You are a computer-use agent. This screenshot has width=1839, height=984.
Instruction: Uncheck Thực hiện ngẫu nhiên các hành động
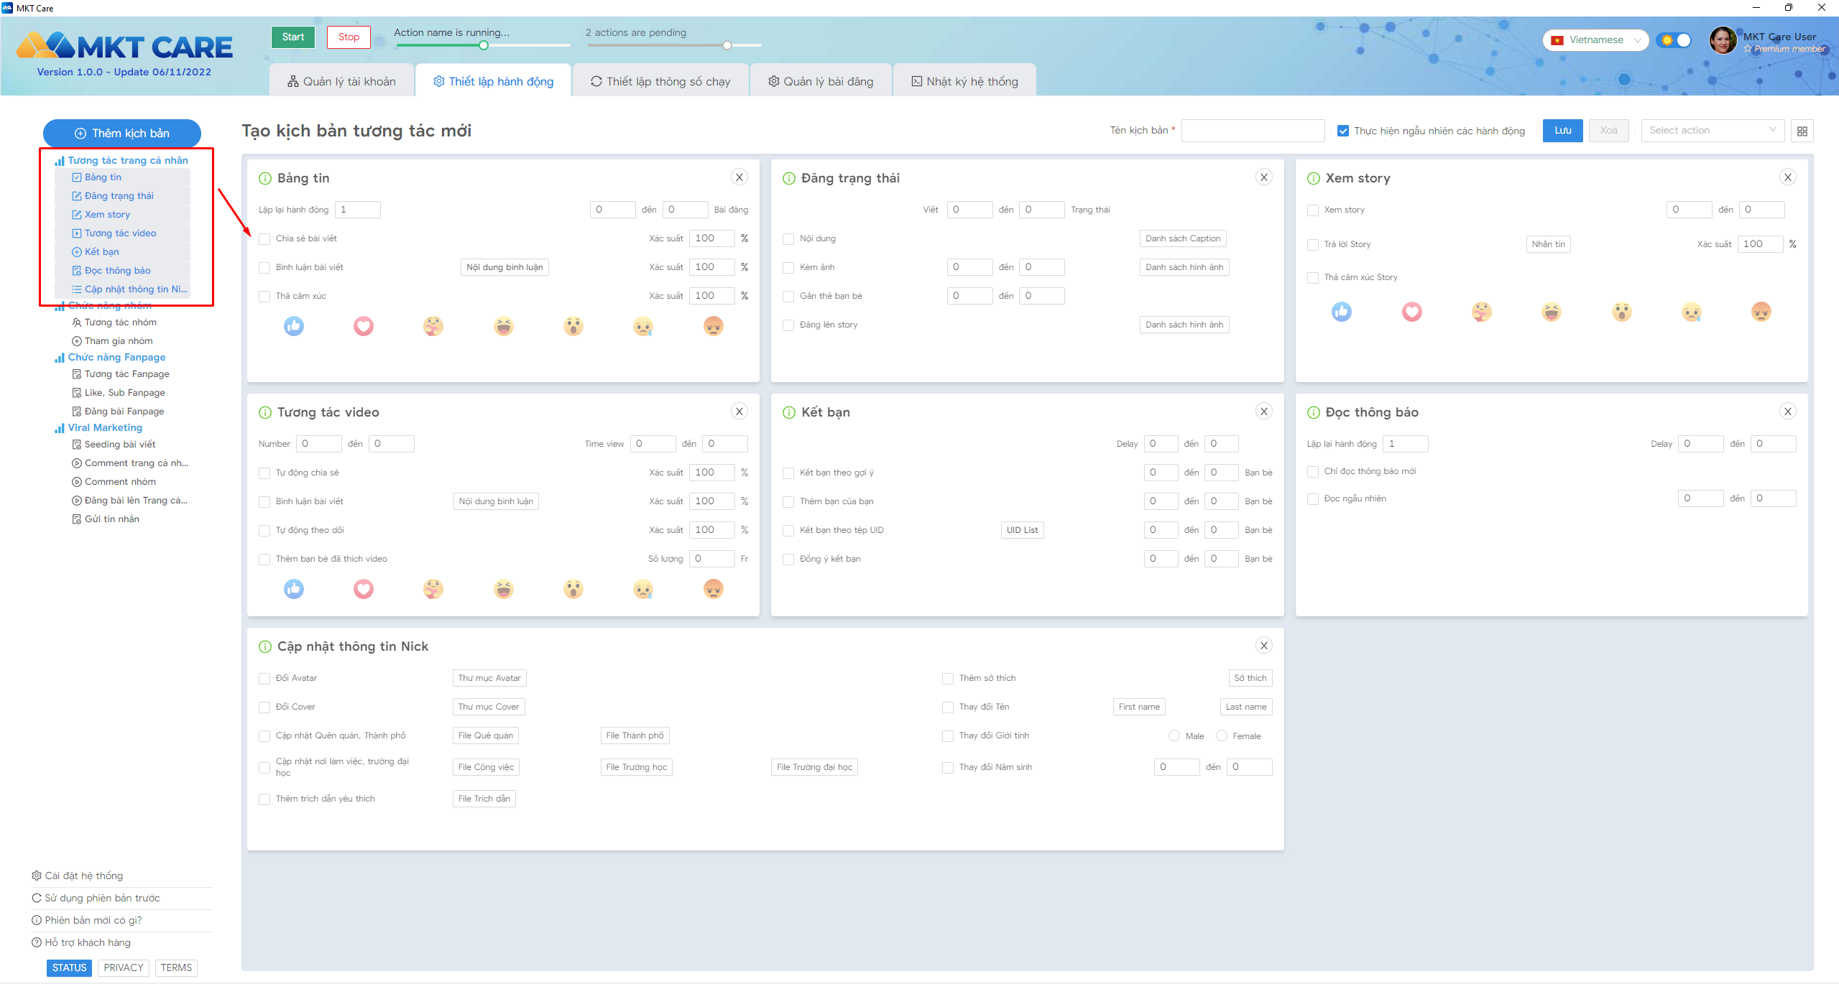[1342, 131]
